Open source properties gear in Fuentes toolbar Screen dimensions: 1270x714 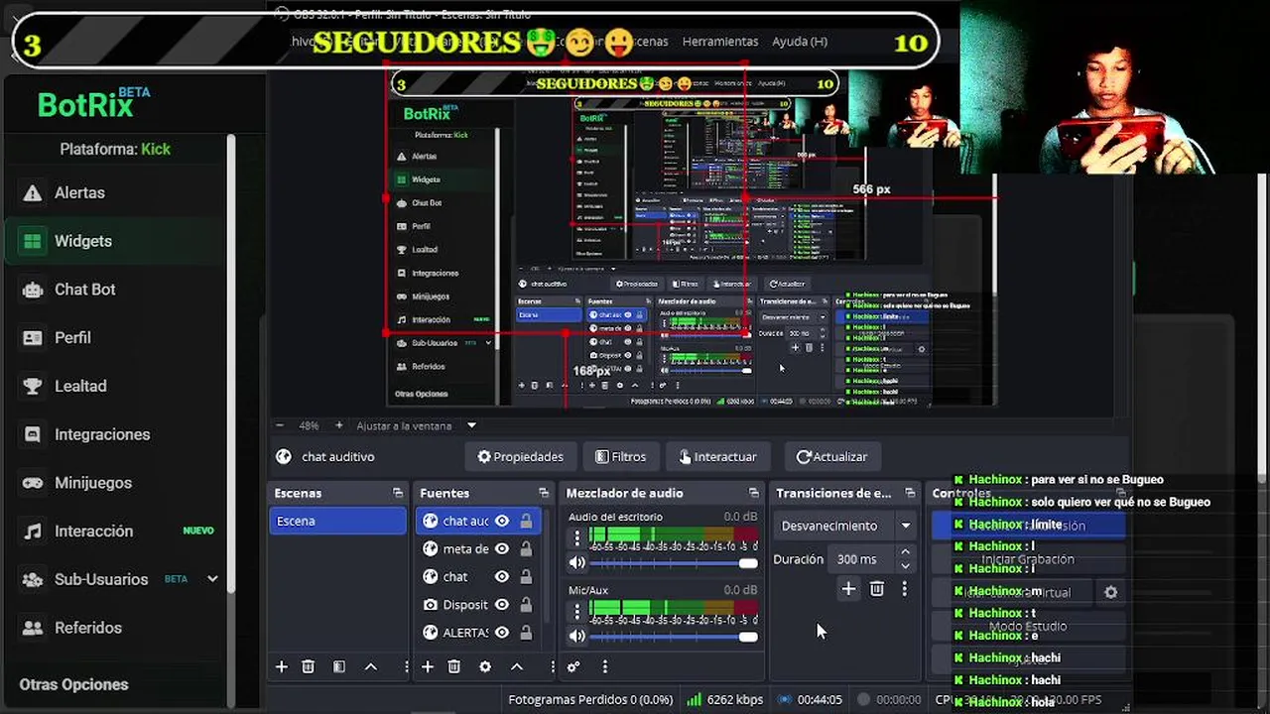tap(485, 666)
